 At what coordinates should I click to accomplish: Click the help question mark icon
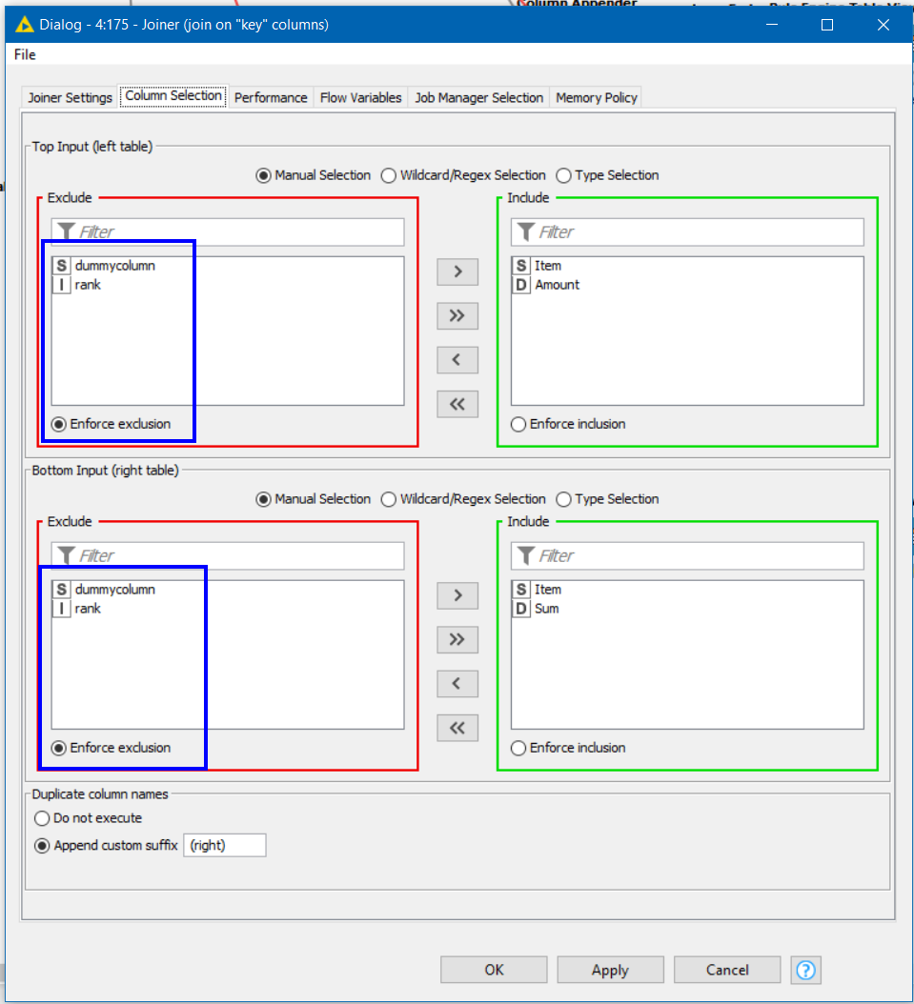[x=805, y=970]
